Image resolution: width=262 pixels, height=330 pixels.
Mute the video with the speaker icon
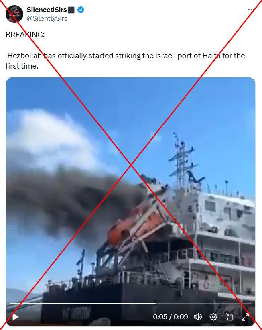[197, 316]
